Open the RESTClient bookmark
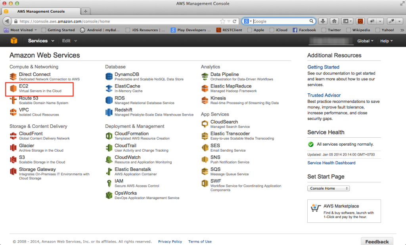This screenshot has height=245, width=406. point(229,30)
